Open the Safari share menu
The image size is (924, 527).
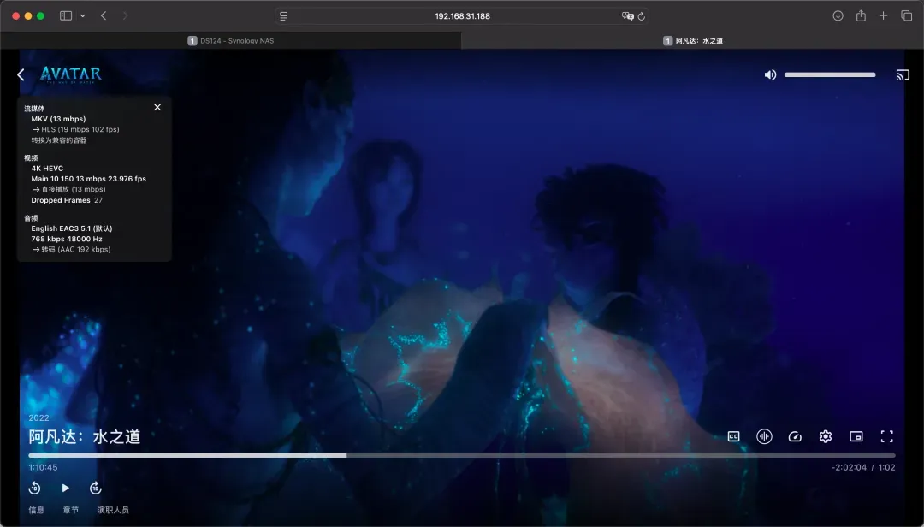[x=861, y=16]
